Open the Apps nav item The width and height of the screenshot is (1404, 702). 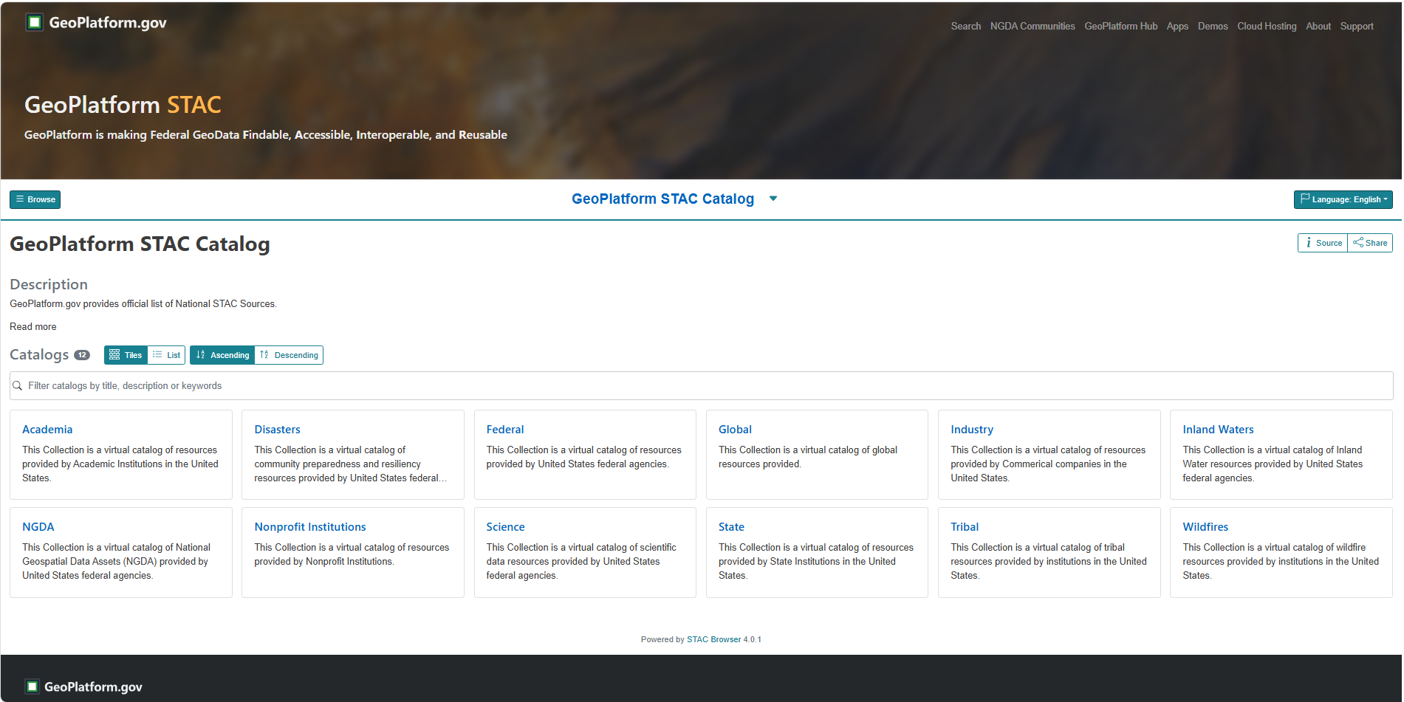1177,26
